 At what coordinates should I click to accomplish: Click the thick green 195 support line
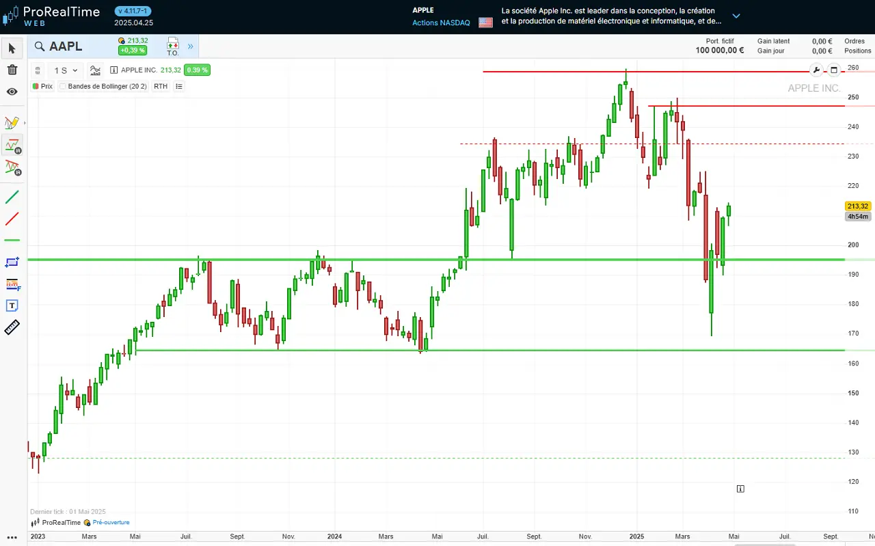pyautogui.click(x=436, y=260)
